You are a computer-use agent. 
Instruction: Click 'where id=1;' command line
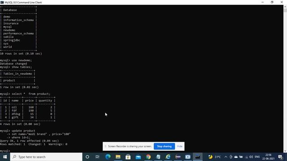point(19,137)
